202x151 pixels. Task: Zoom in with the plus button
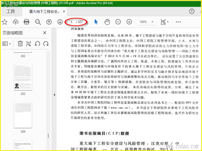(x=129, y=22)
